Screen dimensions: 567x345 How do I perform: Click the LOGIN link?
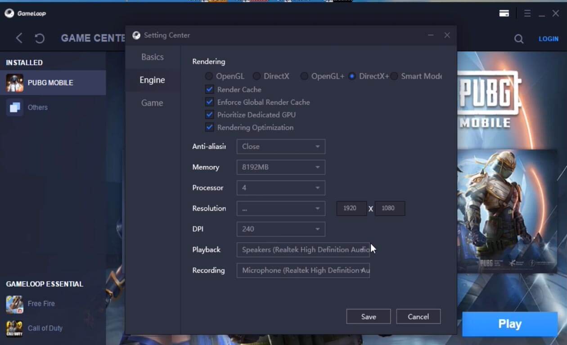tap(549, 39)
